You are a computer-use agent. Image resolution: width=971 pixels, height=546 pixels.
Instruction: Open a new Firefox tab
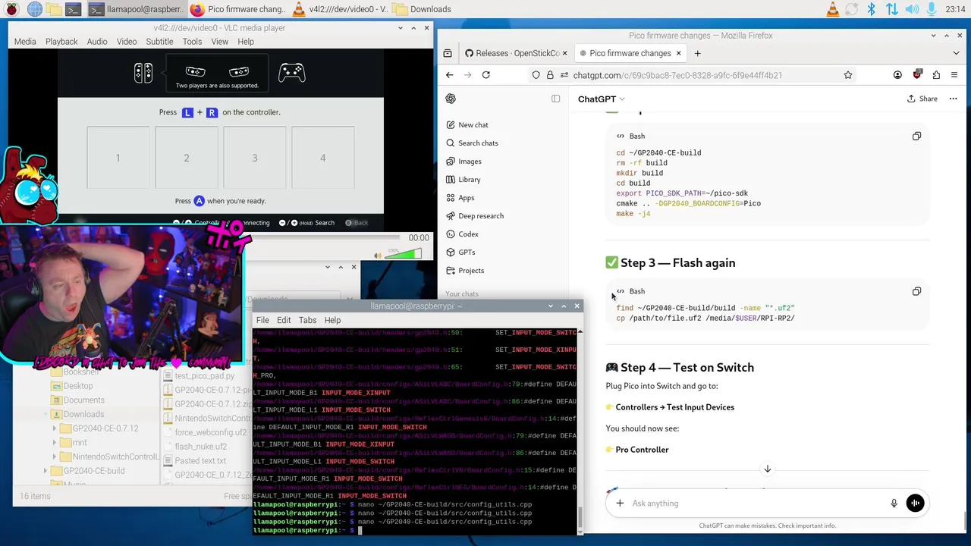697,53
